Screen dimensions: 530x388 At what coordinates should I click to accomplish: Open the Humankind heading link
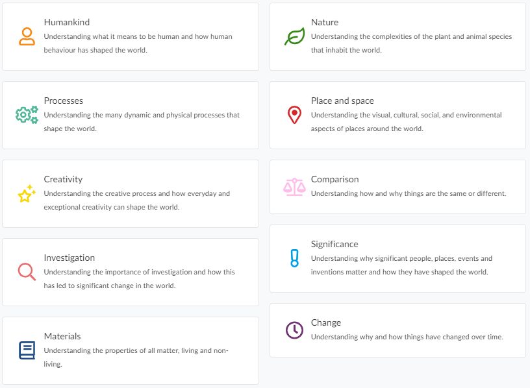point(67,22)
